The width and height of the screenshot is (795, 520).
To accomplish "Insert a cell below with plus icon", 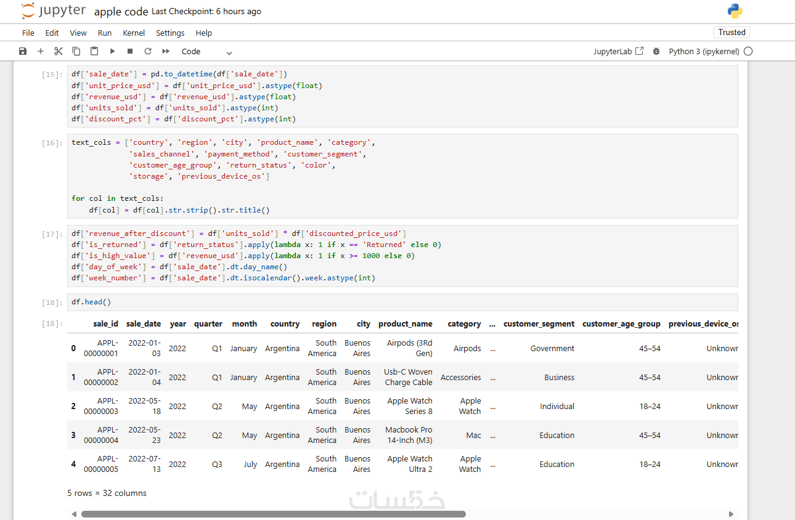I will tap(41, 52).
